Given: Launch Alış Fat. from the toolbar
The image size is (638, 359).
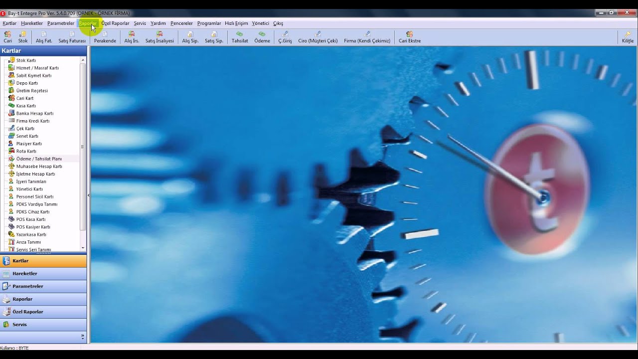Looking at the screenshot, I should click(44, 37).
